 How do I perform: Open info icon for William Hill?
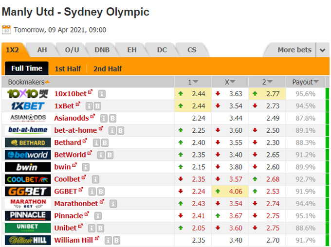pyautogui.click(x=108, y=241)
